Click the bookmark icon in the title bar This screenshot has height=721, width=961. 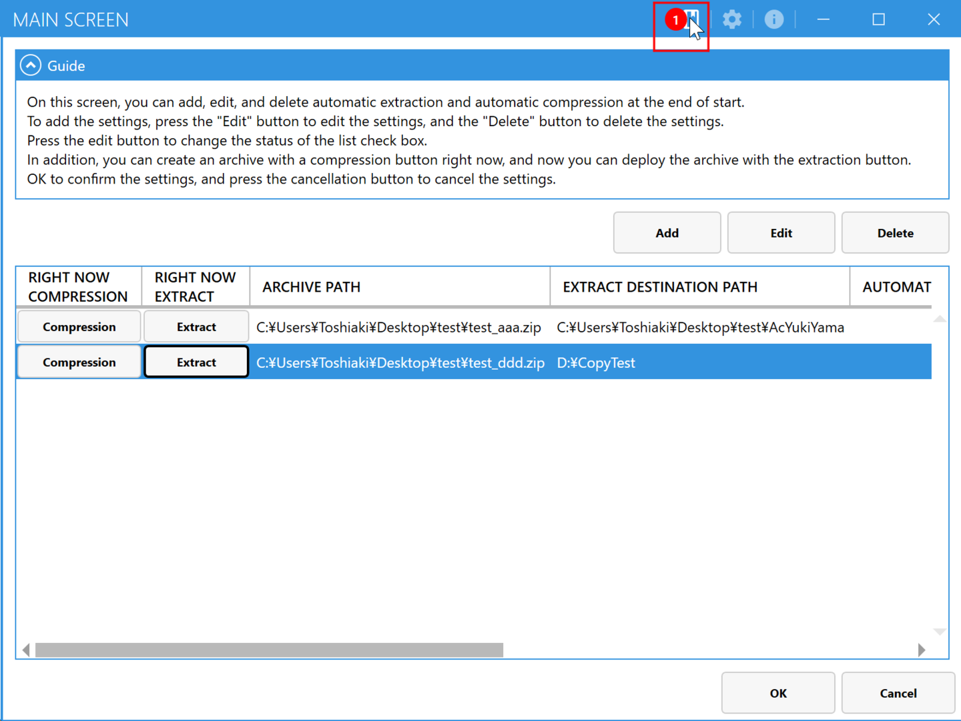tap(691, 19)
